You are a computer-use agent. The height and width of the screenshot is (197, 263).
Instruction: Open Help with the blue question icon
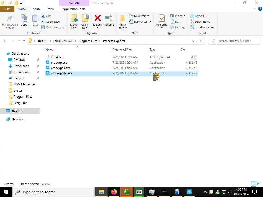[260, 9]
